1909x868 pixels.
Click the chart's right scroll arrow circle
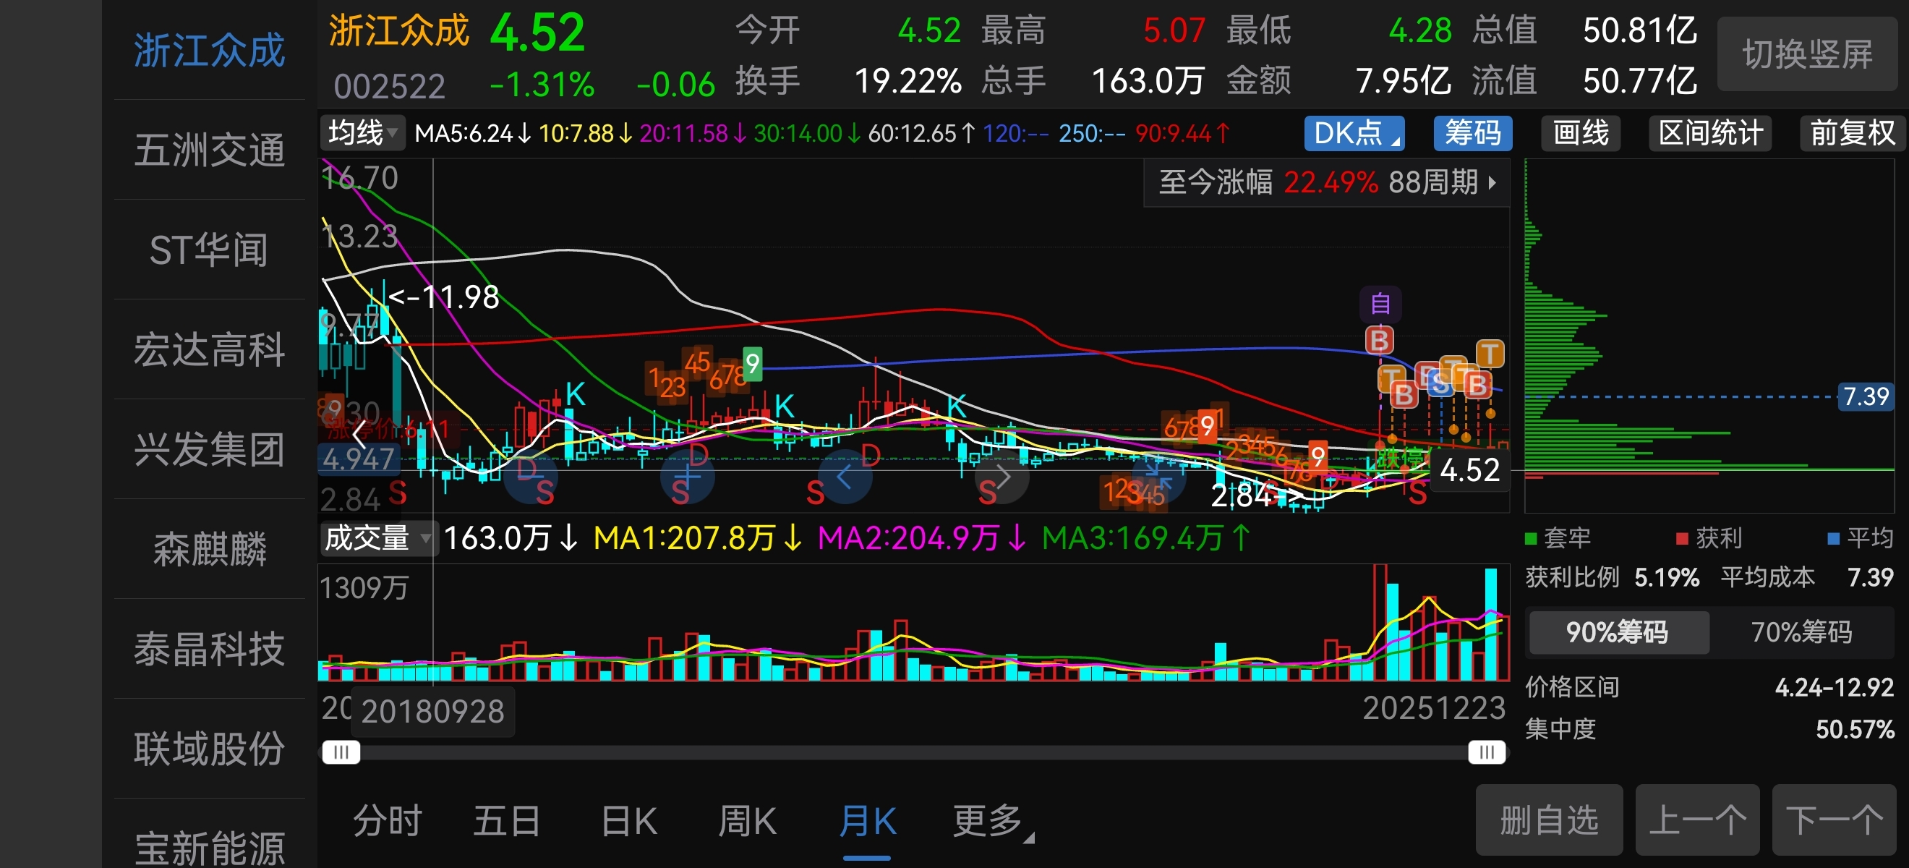click(x=1002, y=477)
